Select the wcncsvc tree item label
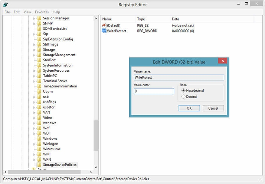Image resolution: width=265 pixels, height=184 pixels. pyautogui.click(x=49, y=123)
